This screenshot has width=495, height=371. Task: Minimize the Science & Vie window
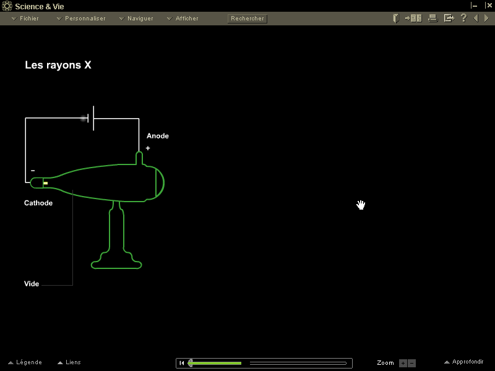click(x=474, y=6)
